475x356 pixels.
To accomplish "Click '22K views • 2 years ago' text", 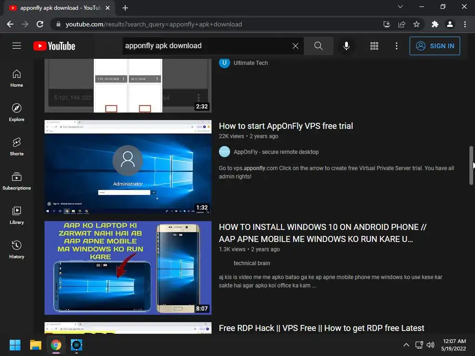I will 249,136.
